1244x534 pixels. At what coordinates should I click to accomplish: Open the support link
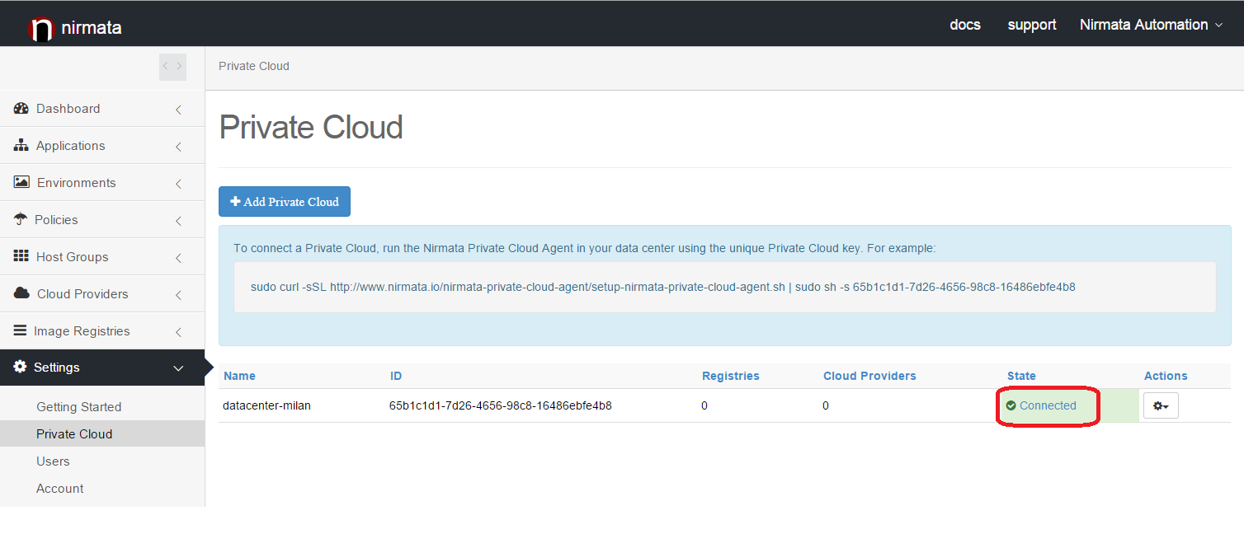coord(1032,25)
